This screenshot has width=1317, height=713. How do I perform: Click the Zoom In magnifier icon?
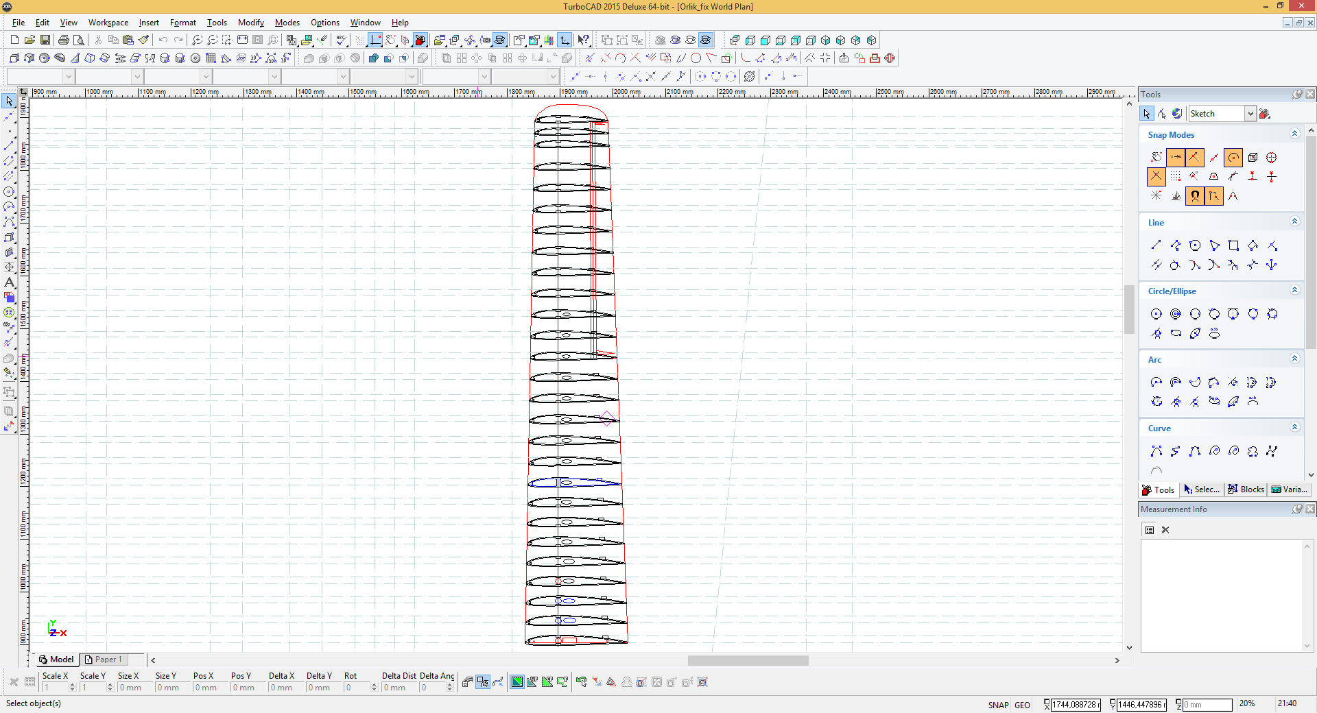(x=197, y=40)
